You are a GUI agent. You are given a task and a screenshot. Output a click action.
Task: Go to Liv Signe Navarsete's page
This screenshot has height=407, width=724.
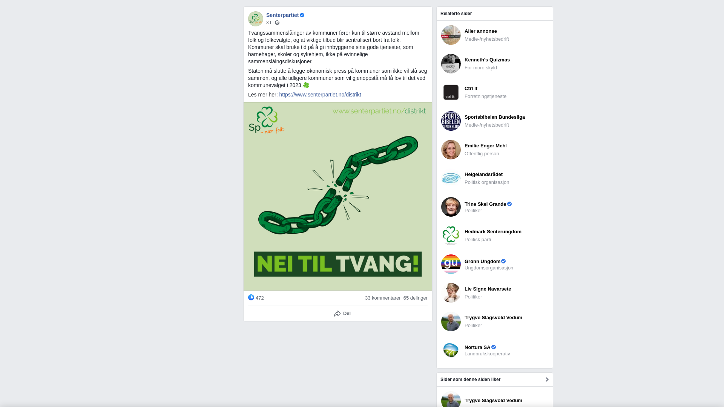point(488,289)
